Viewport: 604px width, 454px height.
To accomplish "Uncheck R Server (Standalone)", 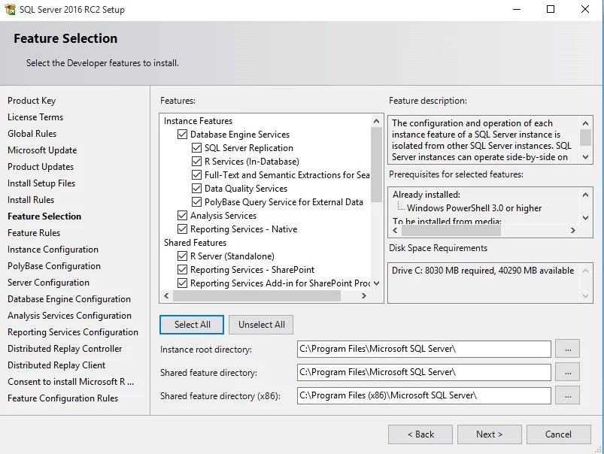I will 181,256.
